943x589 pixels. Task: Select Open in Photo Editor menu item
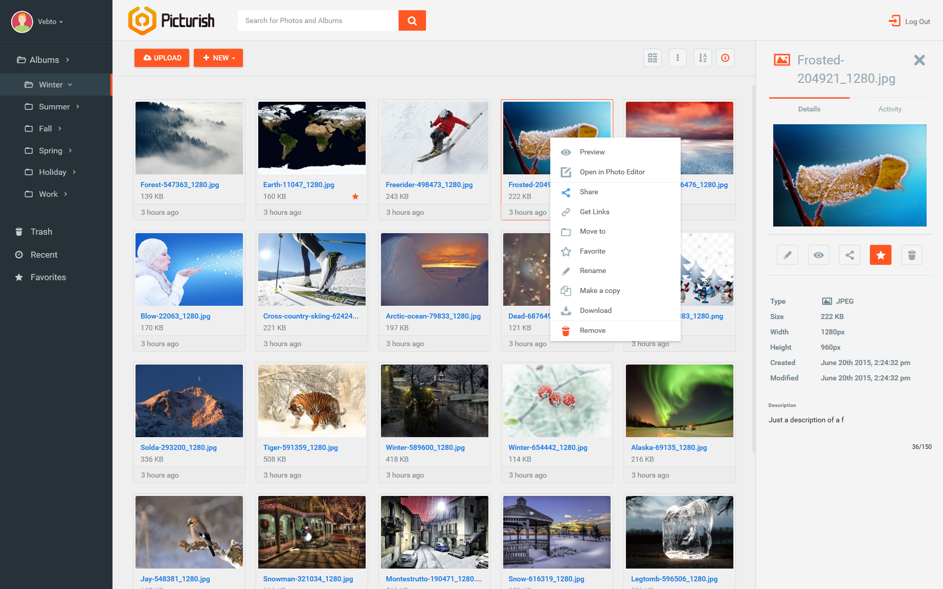click(x=615, y=172)
